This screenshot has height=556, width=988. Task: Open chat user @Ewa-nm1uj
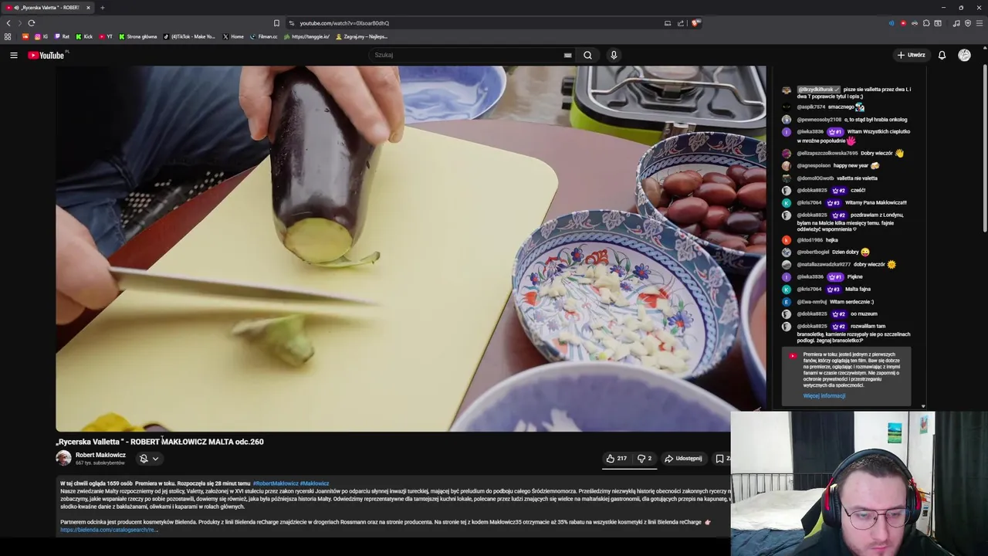[812, 302]
